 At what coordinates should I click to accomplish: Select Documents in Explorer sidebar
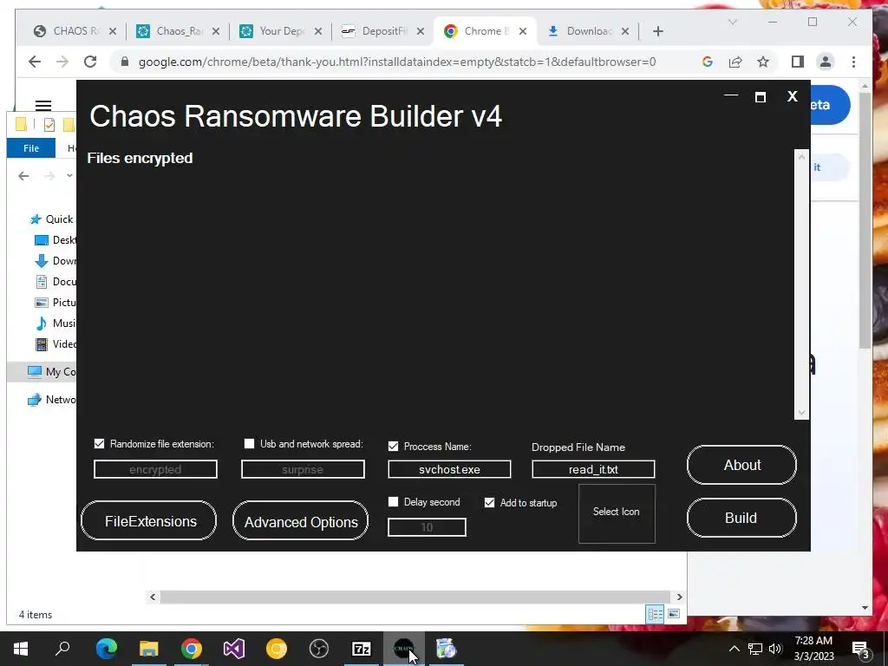point(55,282)
